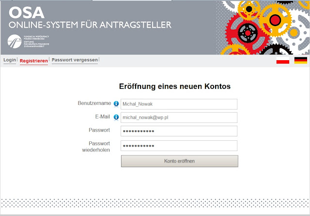Focus the Passwort wiederholen field
This screenshot has height=216, width=310.
[x=179, y=146]
